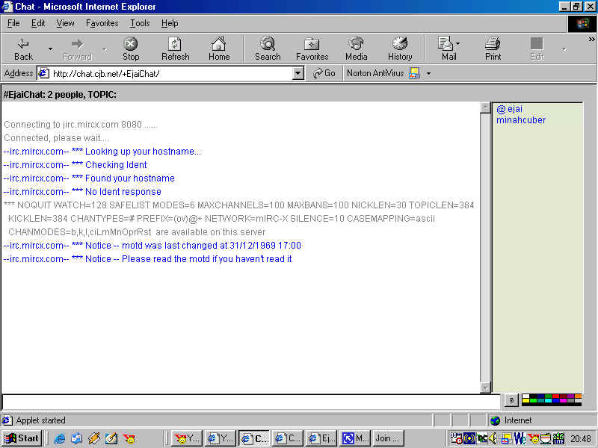Pick the white color swatch
The image size is (598, 448).
tap(525, 396)
